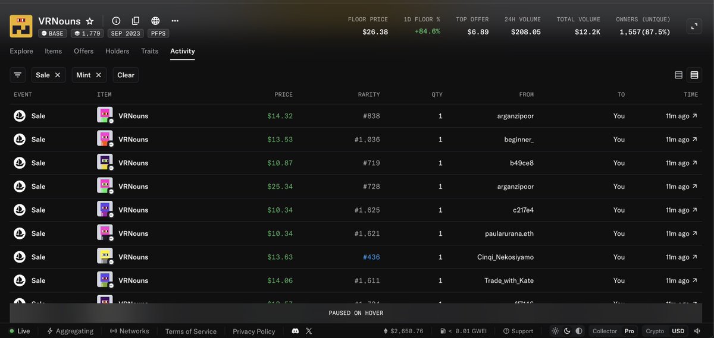The image size is (714, 338).
Task: Open the VRNouns thumbnail in the #719 row
Action: [x=105, y=163]
